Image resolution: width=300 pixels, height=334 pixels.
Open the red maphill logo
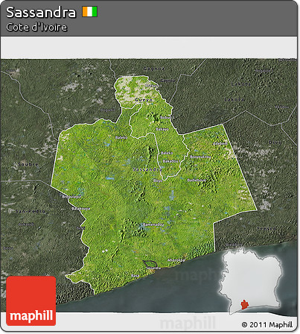pyautogui.click(x=31, y=300)
